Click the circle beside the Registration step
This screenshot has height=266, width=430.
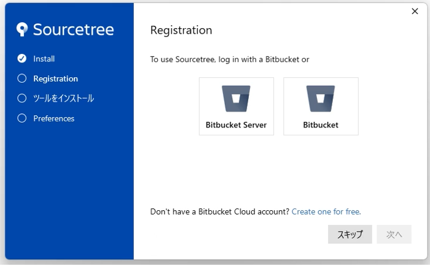[x=22, y=78]
